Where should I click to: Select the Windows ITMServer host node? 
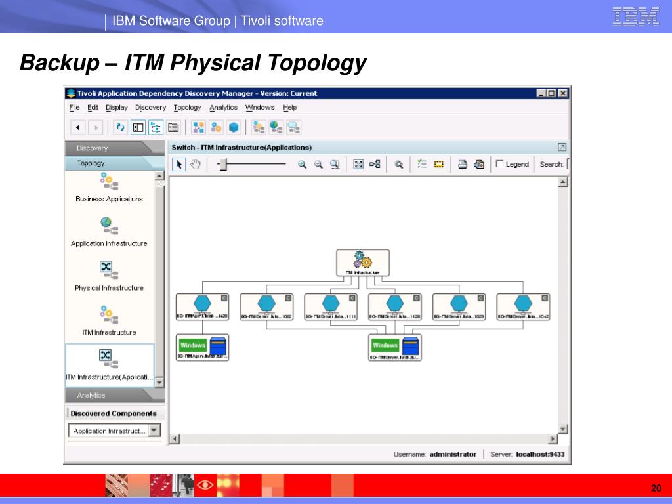(394, 348)
